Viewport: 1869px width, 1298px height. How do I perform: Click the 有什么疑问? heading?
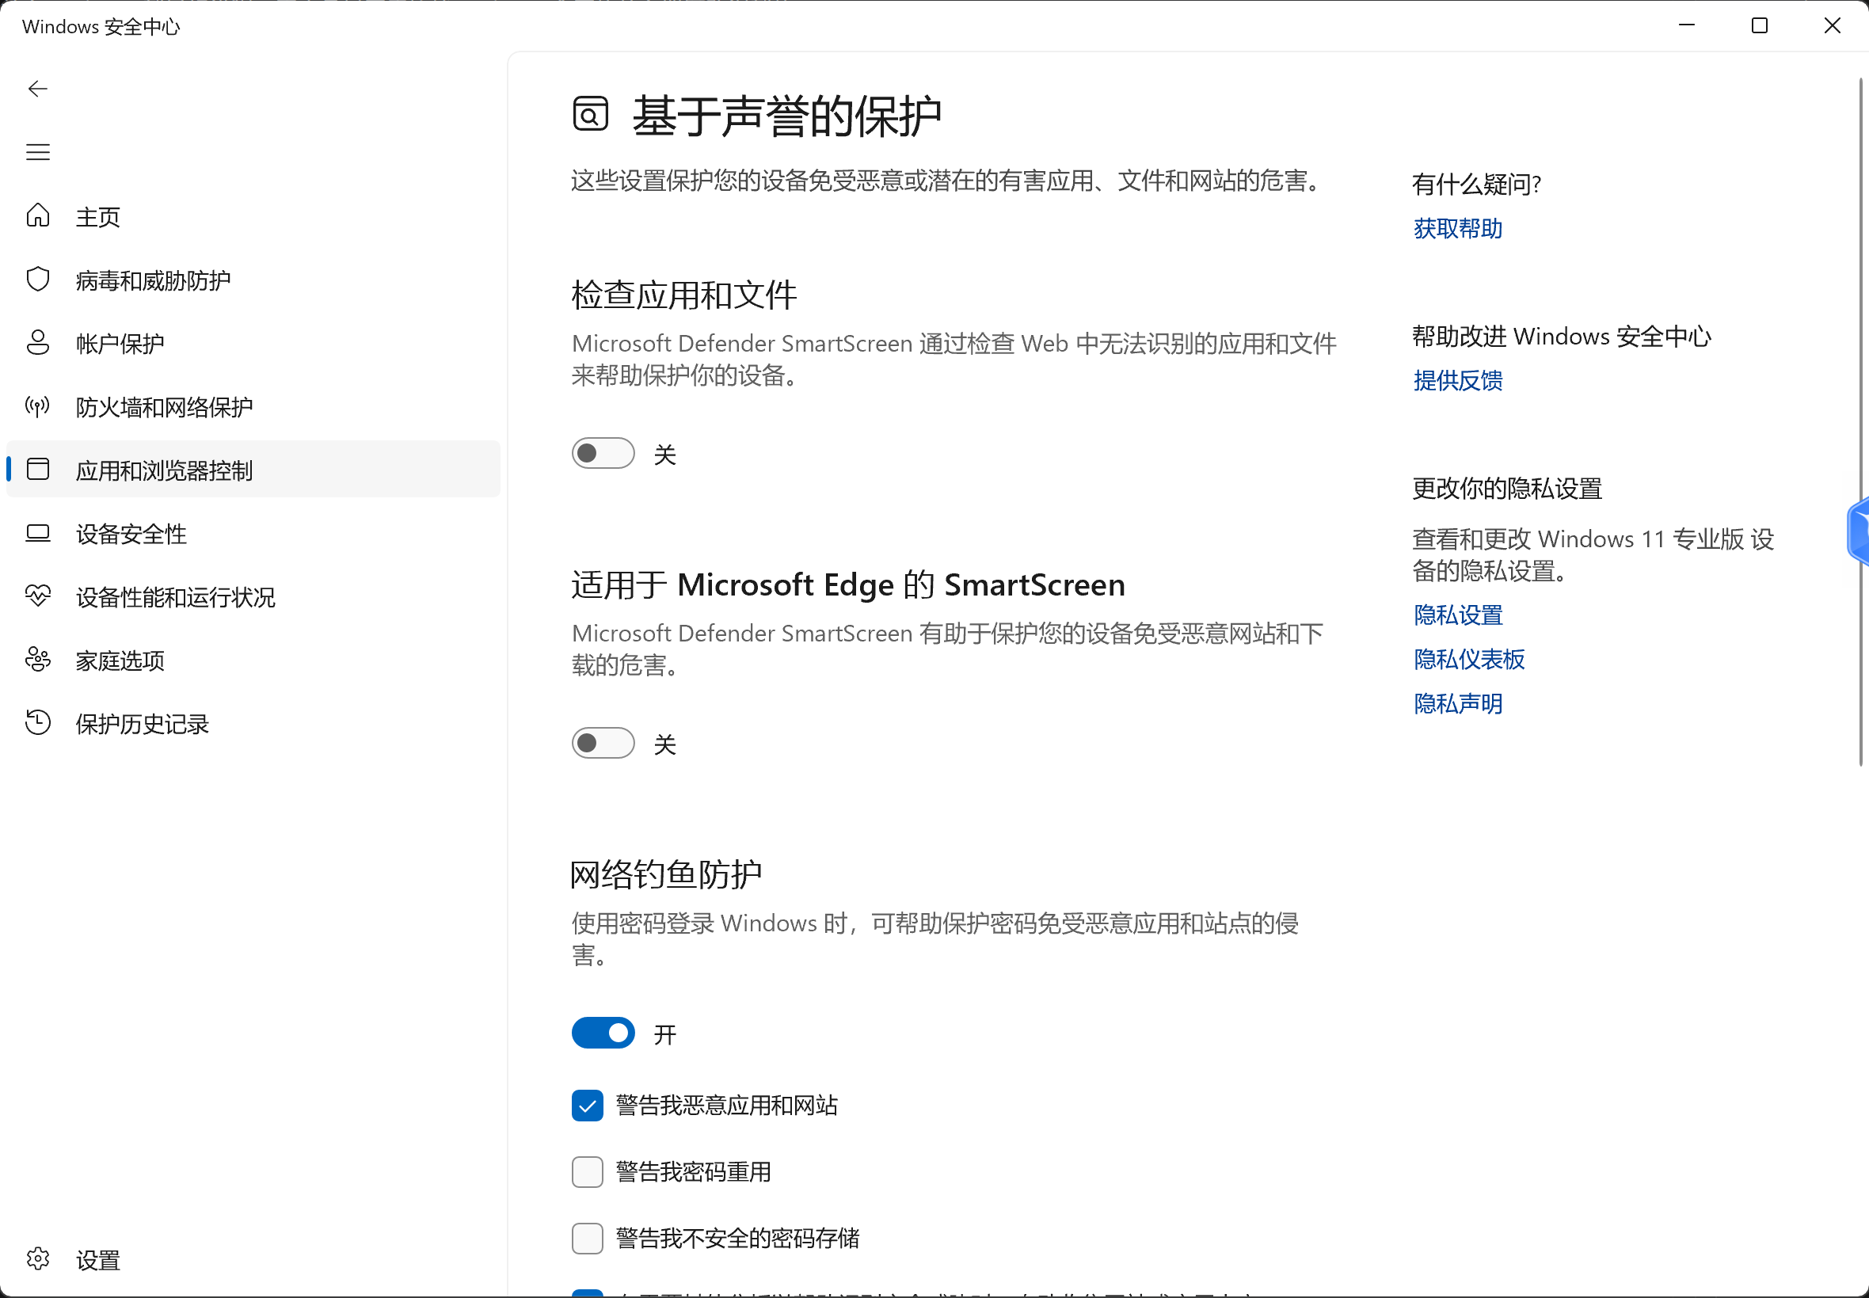1476,184
